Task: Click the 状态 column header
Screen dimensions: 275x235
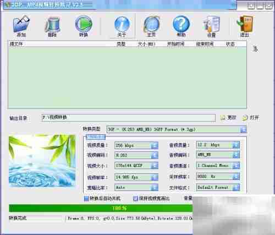Action: click(230, 44)
